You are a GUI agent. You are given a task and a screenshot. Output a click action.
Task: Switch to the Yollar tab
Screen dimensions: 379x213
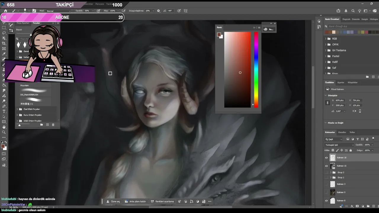pyautogui.click(x=352, y=132)
